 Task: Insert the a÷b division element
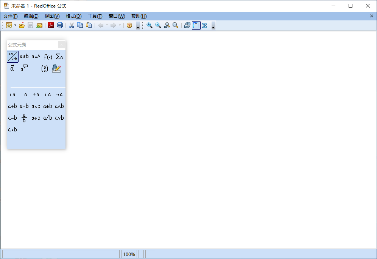[36, 118]
